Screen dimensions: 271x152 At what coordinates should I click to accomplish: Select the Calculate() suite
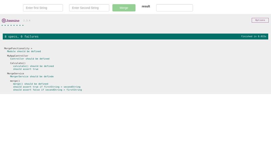point(18,63)
